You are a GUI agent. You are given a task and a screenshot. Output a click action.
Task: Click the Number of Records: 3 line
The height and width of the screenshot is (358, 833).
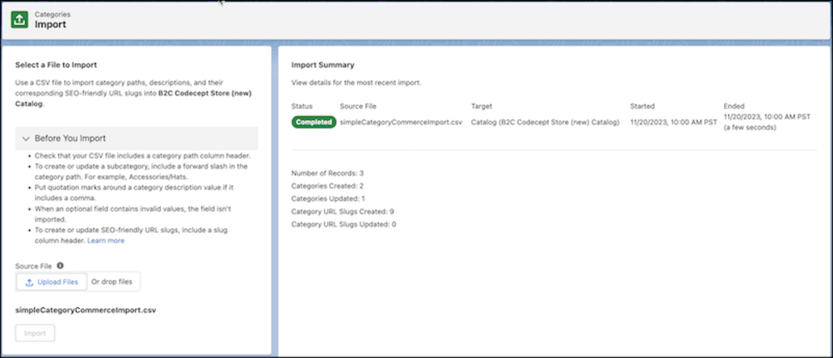[x=327, y=173]
